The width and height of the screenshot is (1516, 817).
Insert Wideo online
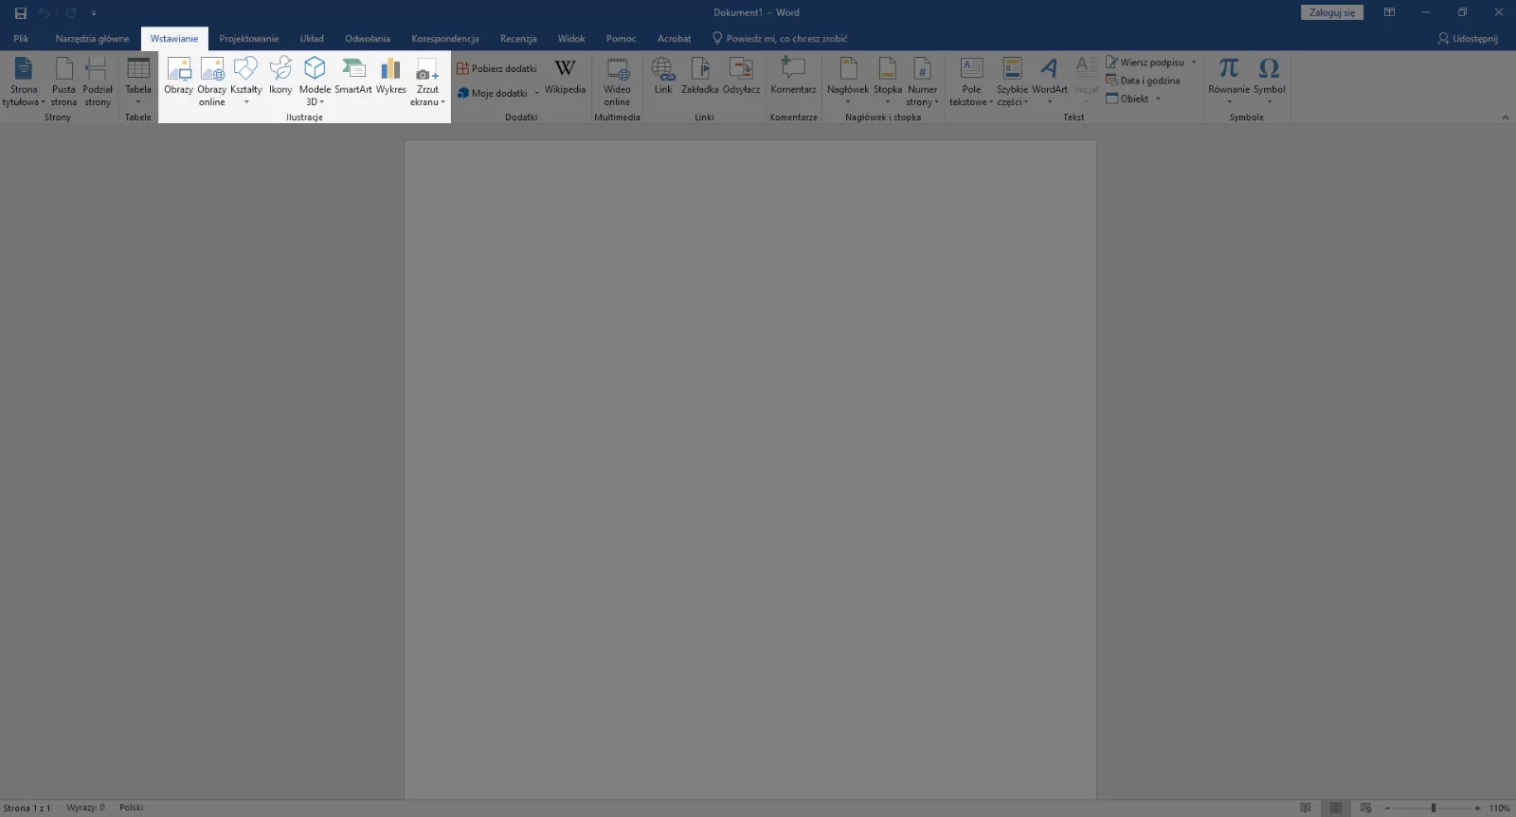tap(617, 81)
